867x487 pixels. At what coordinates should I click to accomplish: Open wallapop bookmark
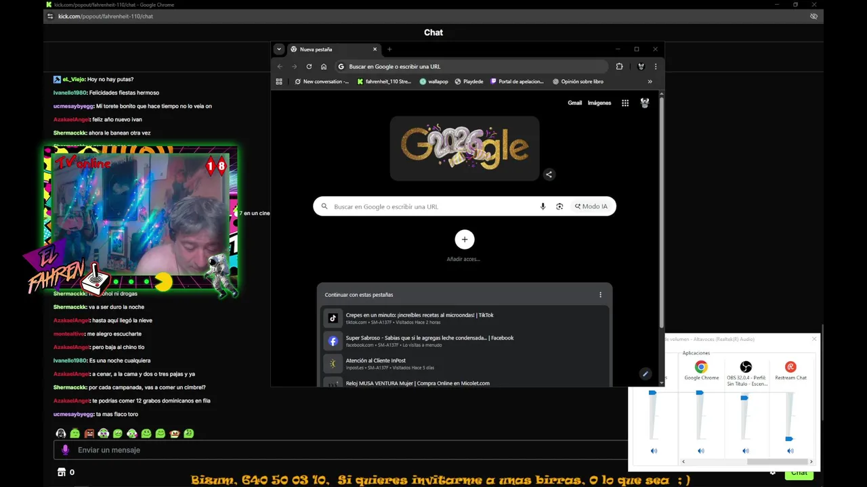pyautogui.click(x=433, y=81)
